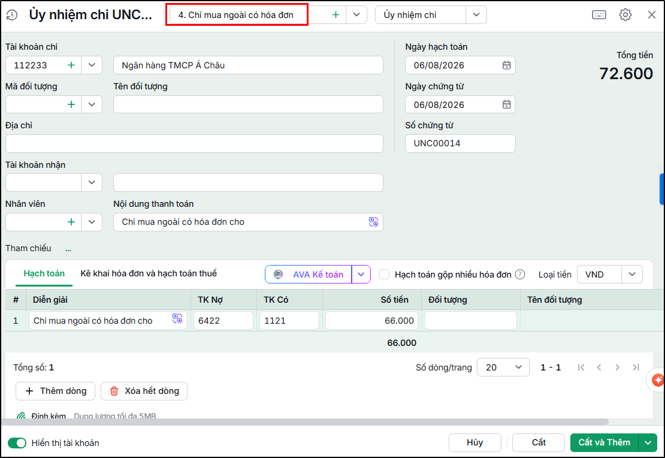
Task: Expand the voucher type dropdown next to Chi mua ngoài
Action: [x=356, y=15]
